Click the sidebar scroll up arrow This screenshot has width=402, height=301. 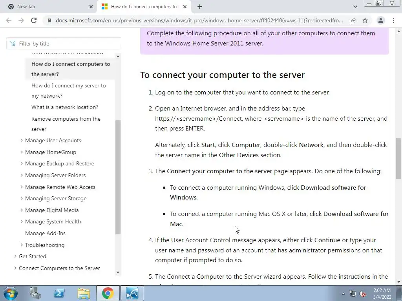click(x=118, y=56)
